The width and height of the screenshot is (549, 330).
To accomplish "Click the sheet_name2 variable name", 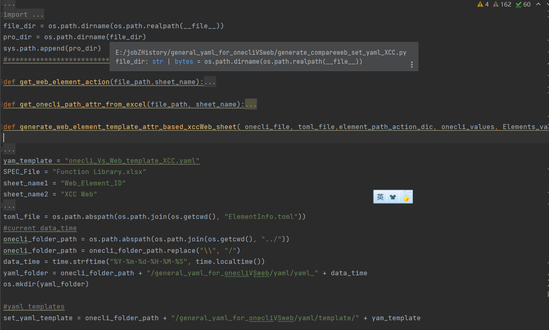I will click(x=26, y=194).
